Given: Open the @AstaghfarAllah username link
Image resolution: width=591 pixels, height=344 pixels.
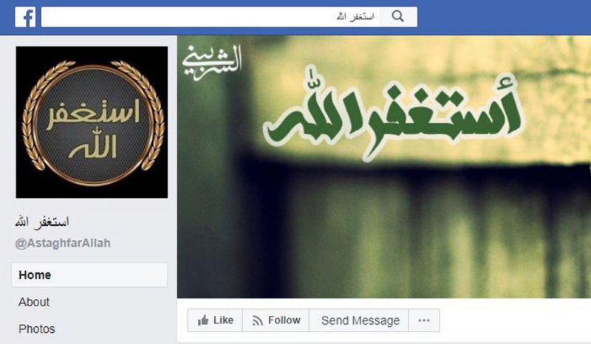Looking at the screenshot, I should pyautogui.click(x=63, y=243).
